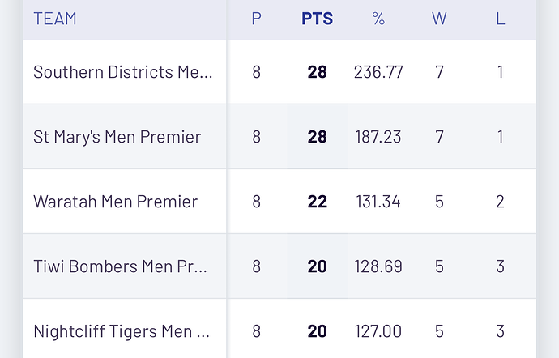This screenshot has width=559, height=358.
Task: Click Nightcliff Tigers points value 20
Action: (x=317, y=331)
